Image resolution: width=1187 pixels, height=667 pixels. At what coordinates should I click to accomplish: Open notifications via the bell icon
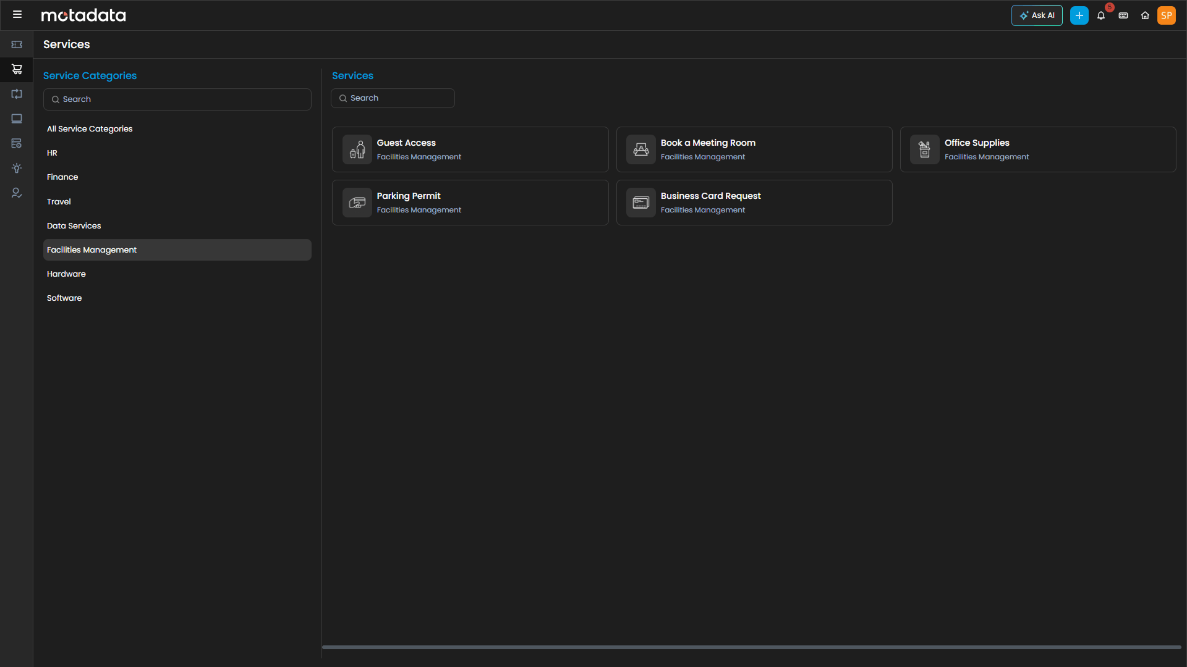point(1101,15)
